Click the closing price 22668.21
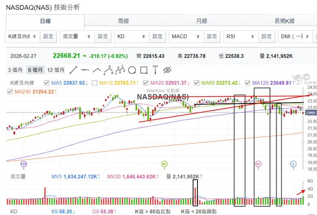This screenshot has width=317, height=215. [66, 56]
